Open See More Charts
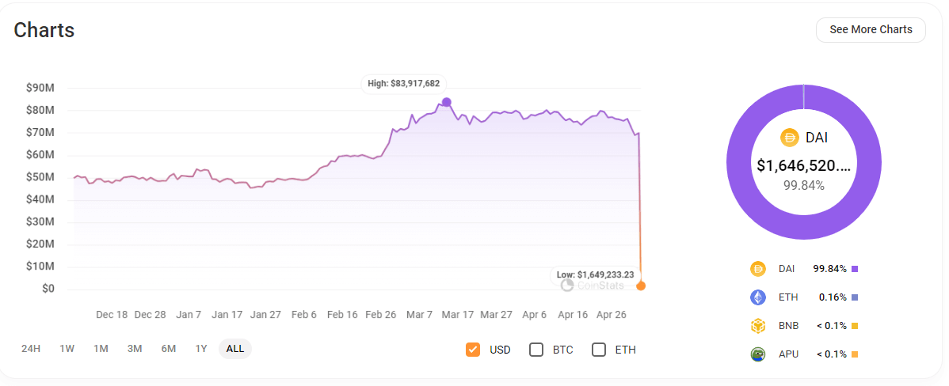949x386 pixels. click(x=871, y=30)
